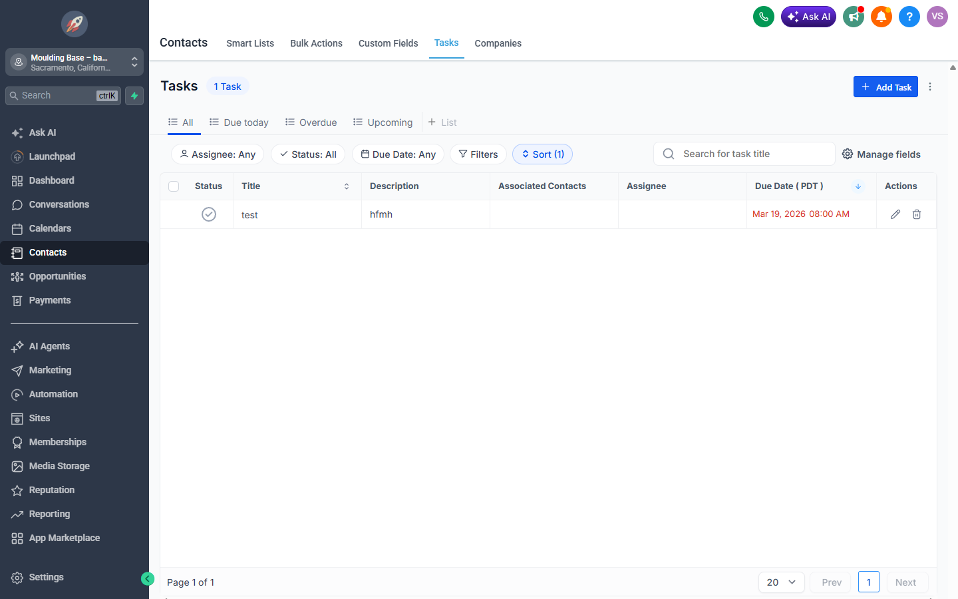This screenshot has height=599, width=958.
Task: Click the Ask AI top bar button
Action: (808, 17)
